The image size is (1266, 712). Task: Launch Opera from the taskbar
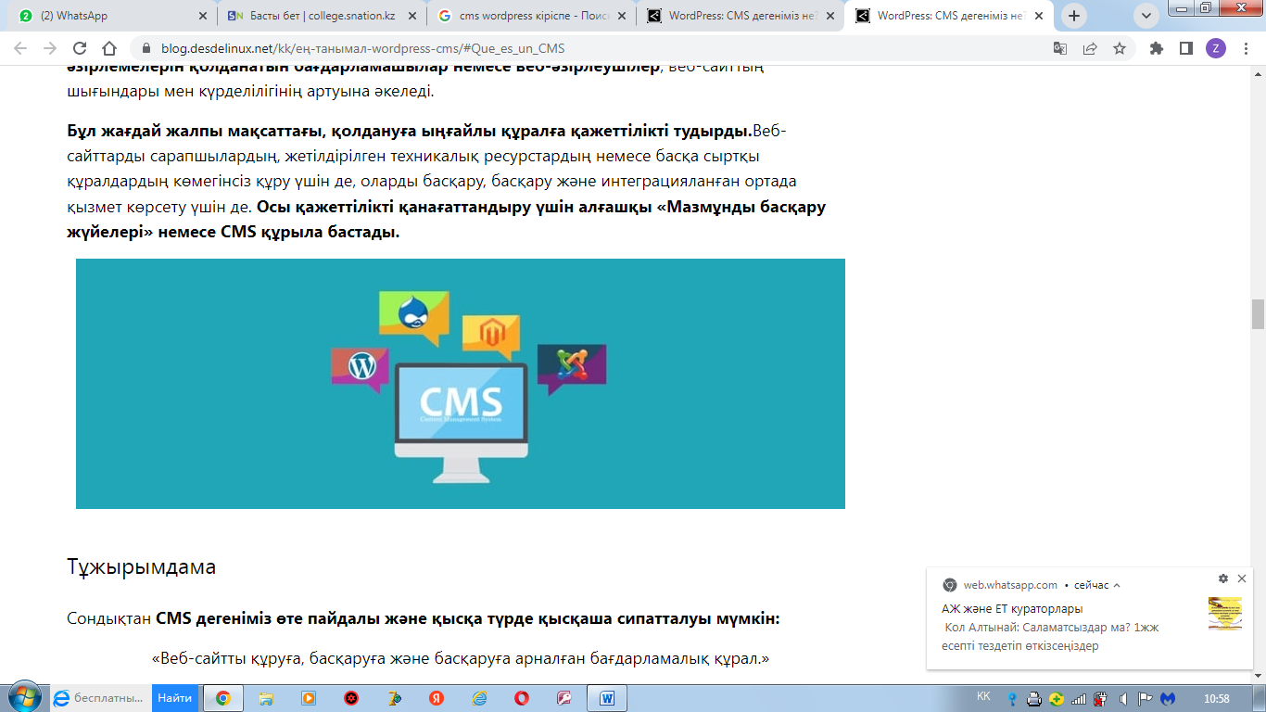(522, 698)
